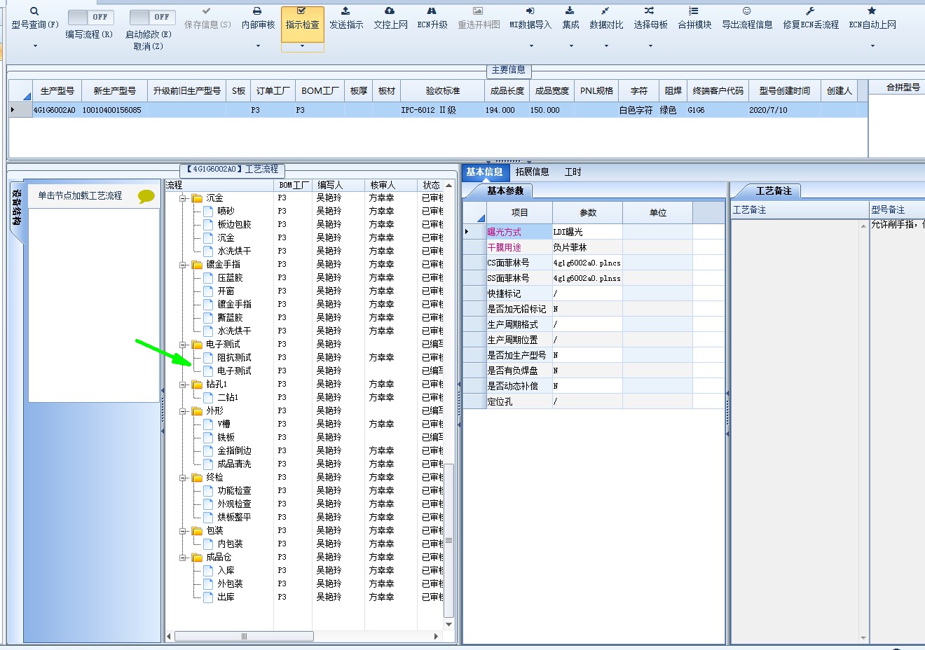This screenshot has width=925, height=650.
Task: Sort by 验收标准 column header
Action: pyautogui.click(x=442, y=91)
